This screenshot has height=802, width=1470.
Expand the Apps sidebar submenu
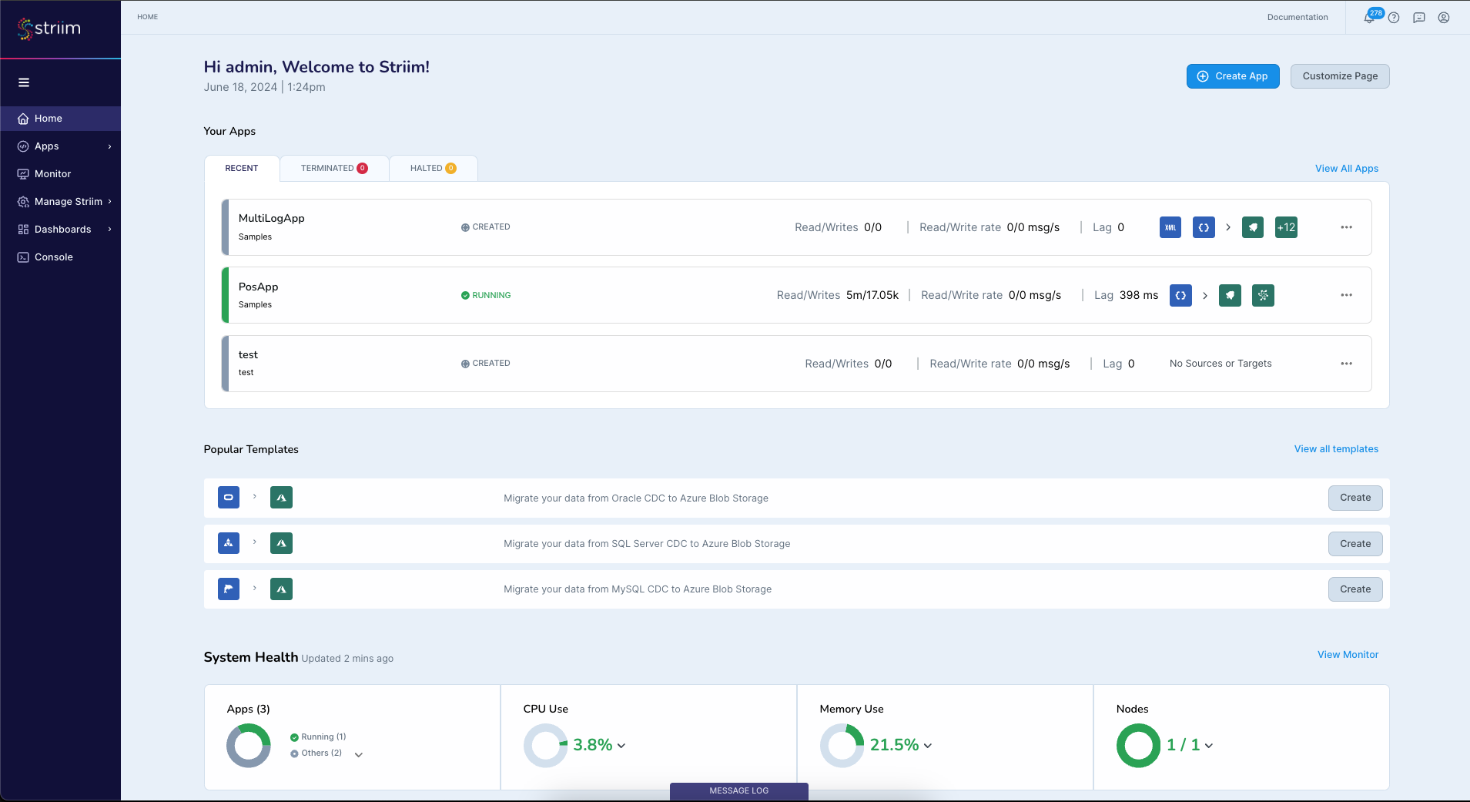109,146
